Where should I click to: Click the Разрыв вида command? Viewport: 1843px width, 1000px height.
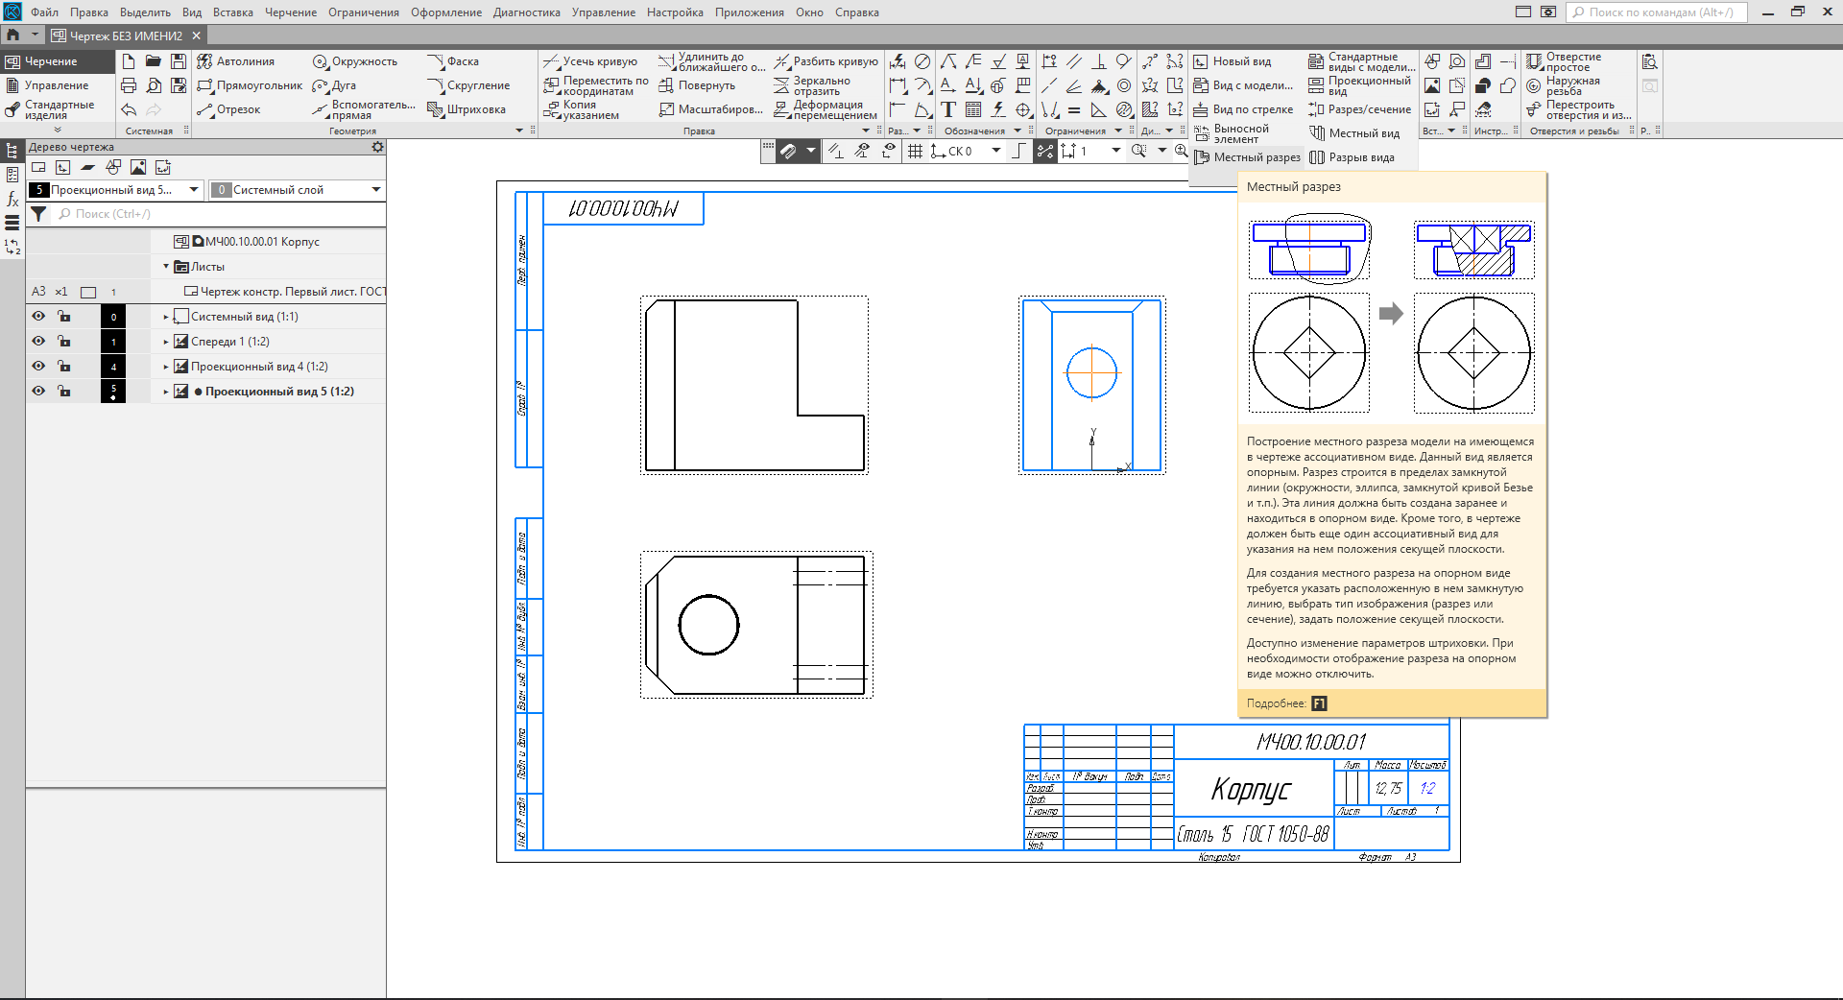click(x=1352, y=157)
